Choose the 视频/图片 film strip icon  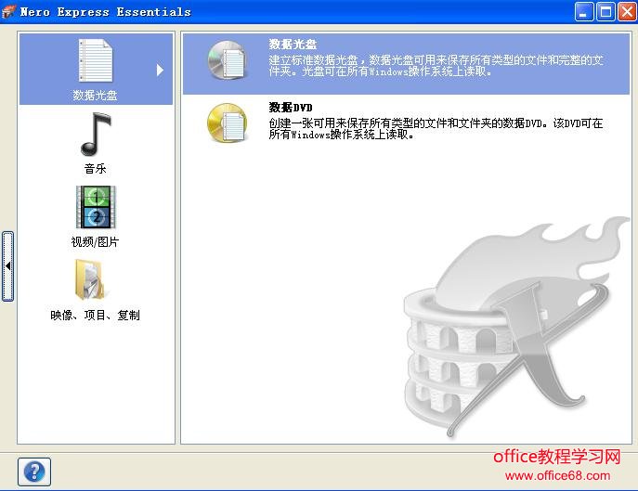pyautogui.click(x=96, y=207)
